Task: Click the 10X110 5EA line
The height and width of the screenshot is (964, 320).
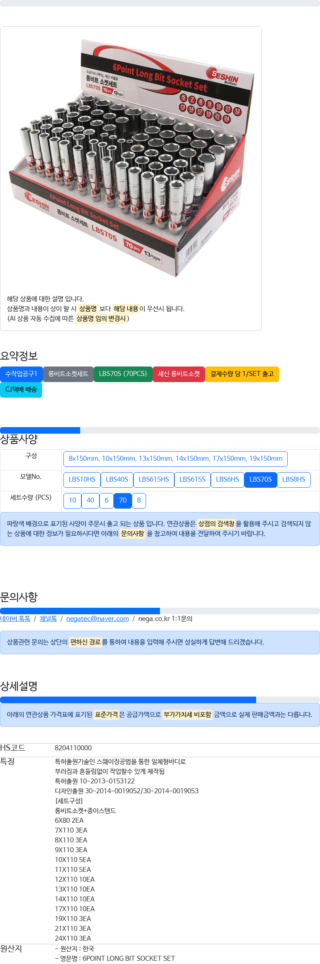Action: click(73, 860)
